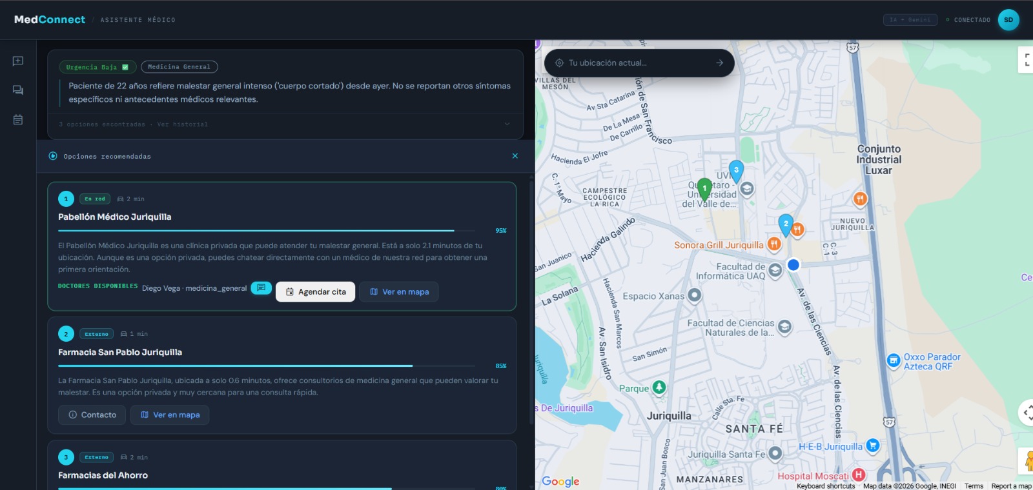Viewport: 1033px width, 490px height.
Task: Click option number 1 badge
Action: 66,199
